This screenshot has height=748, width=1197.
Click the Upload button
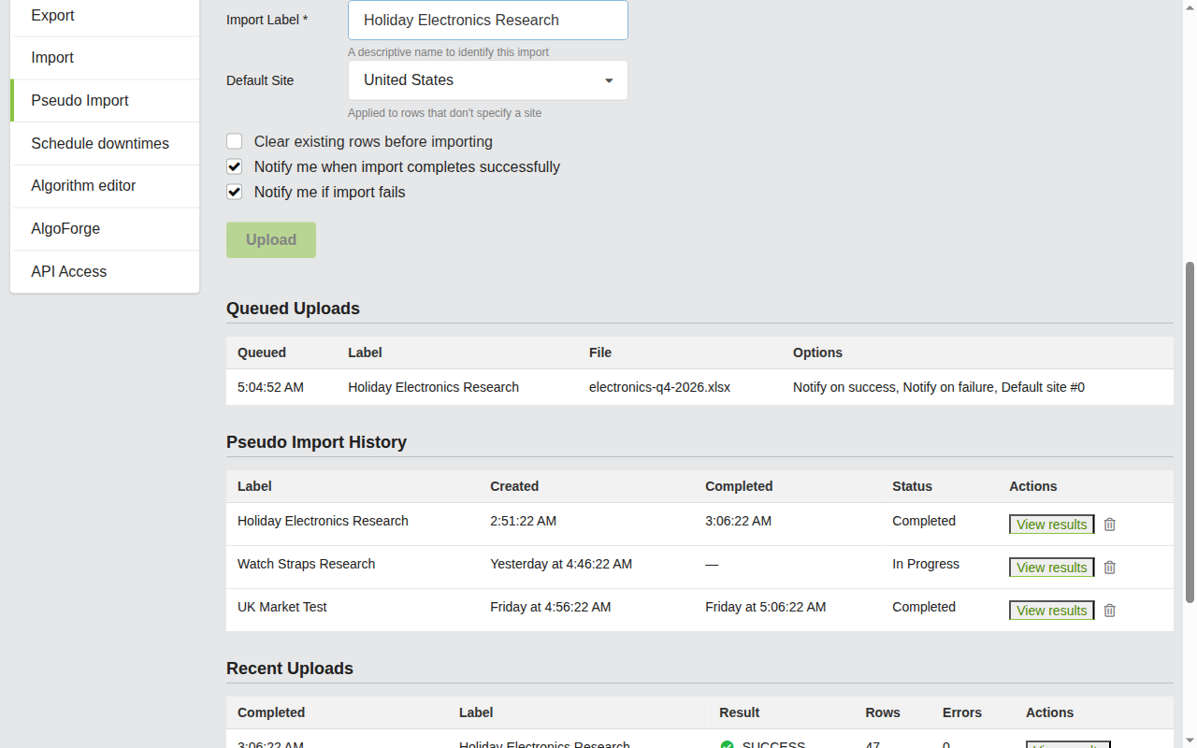270,239
